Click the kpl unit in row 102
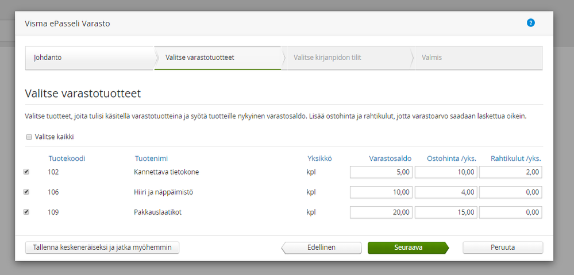Screen dimensions: 574x275 coord(311,172)
